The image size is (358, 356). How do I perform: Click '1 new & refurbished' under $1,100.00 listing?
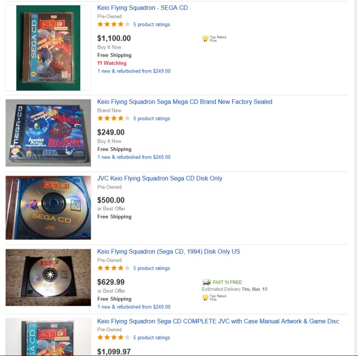coord(134,71)
